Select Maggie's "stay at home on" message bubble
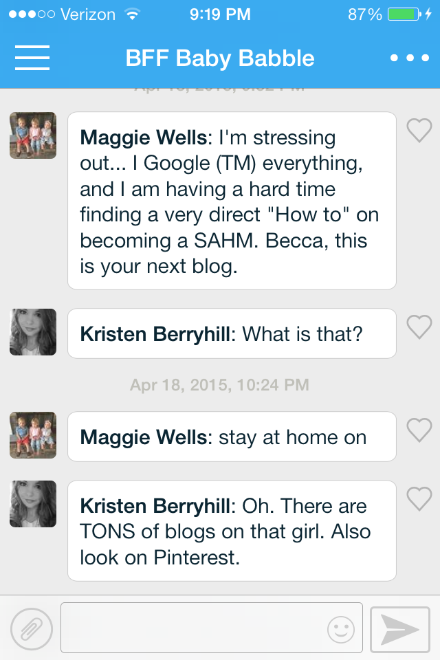The image size is (440, 660). pos(232,437)
